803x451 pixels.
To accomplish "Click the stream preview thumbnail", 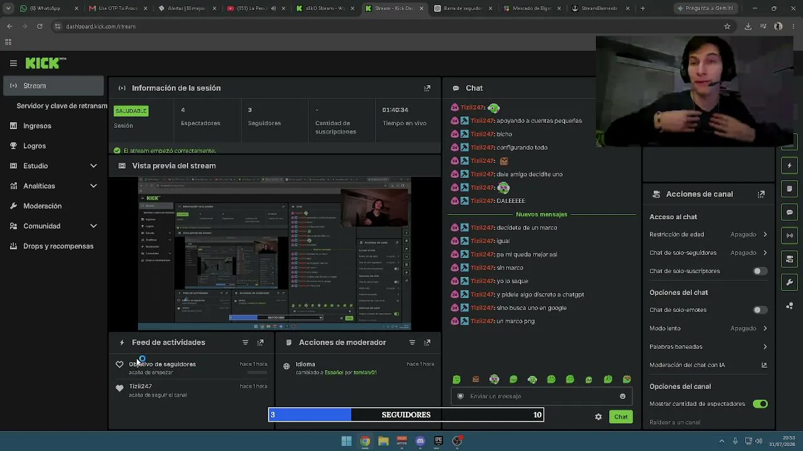I will [274, 253].
